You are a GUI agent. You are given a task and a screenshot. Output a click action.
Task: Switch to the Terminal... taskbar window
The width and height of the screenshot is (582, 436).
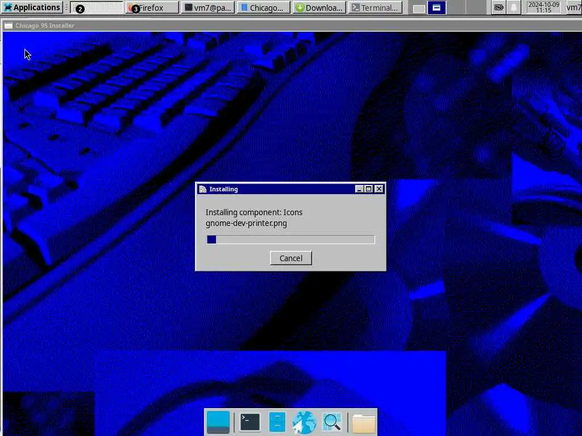pos(375,7)
